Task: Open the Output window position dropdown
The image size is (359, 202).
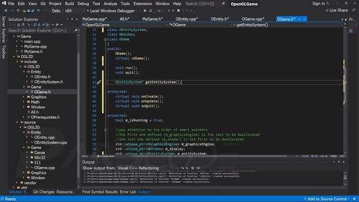Action: click(334, 162)
